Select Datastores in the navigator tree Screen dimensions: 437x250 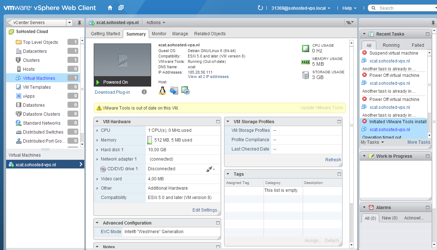point(34,105)
